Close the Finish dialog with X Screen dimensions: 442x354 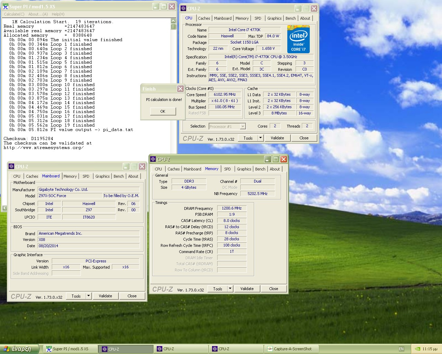(x=180, y=89)
